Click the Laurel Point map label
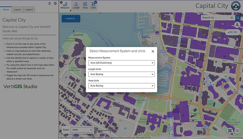This screenshot has height=139, width=243. (78, 35)
